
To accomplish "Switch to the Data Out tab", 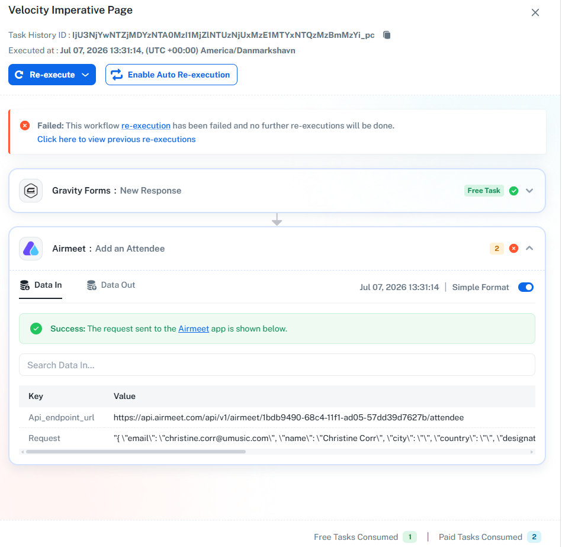I will 111,285.
